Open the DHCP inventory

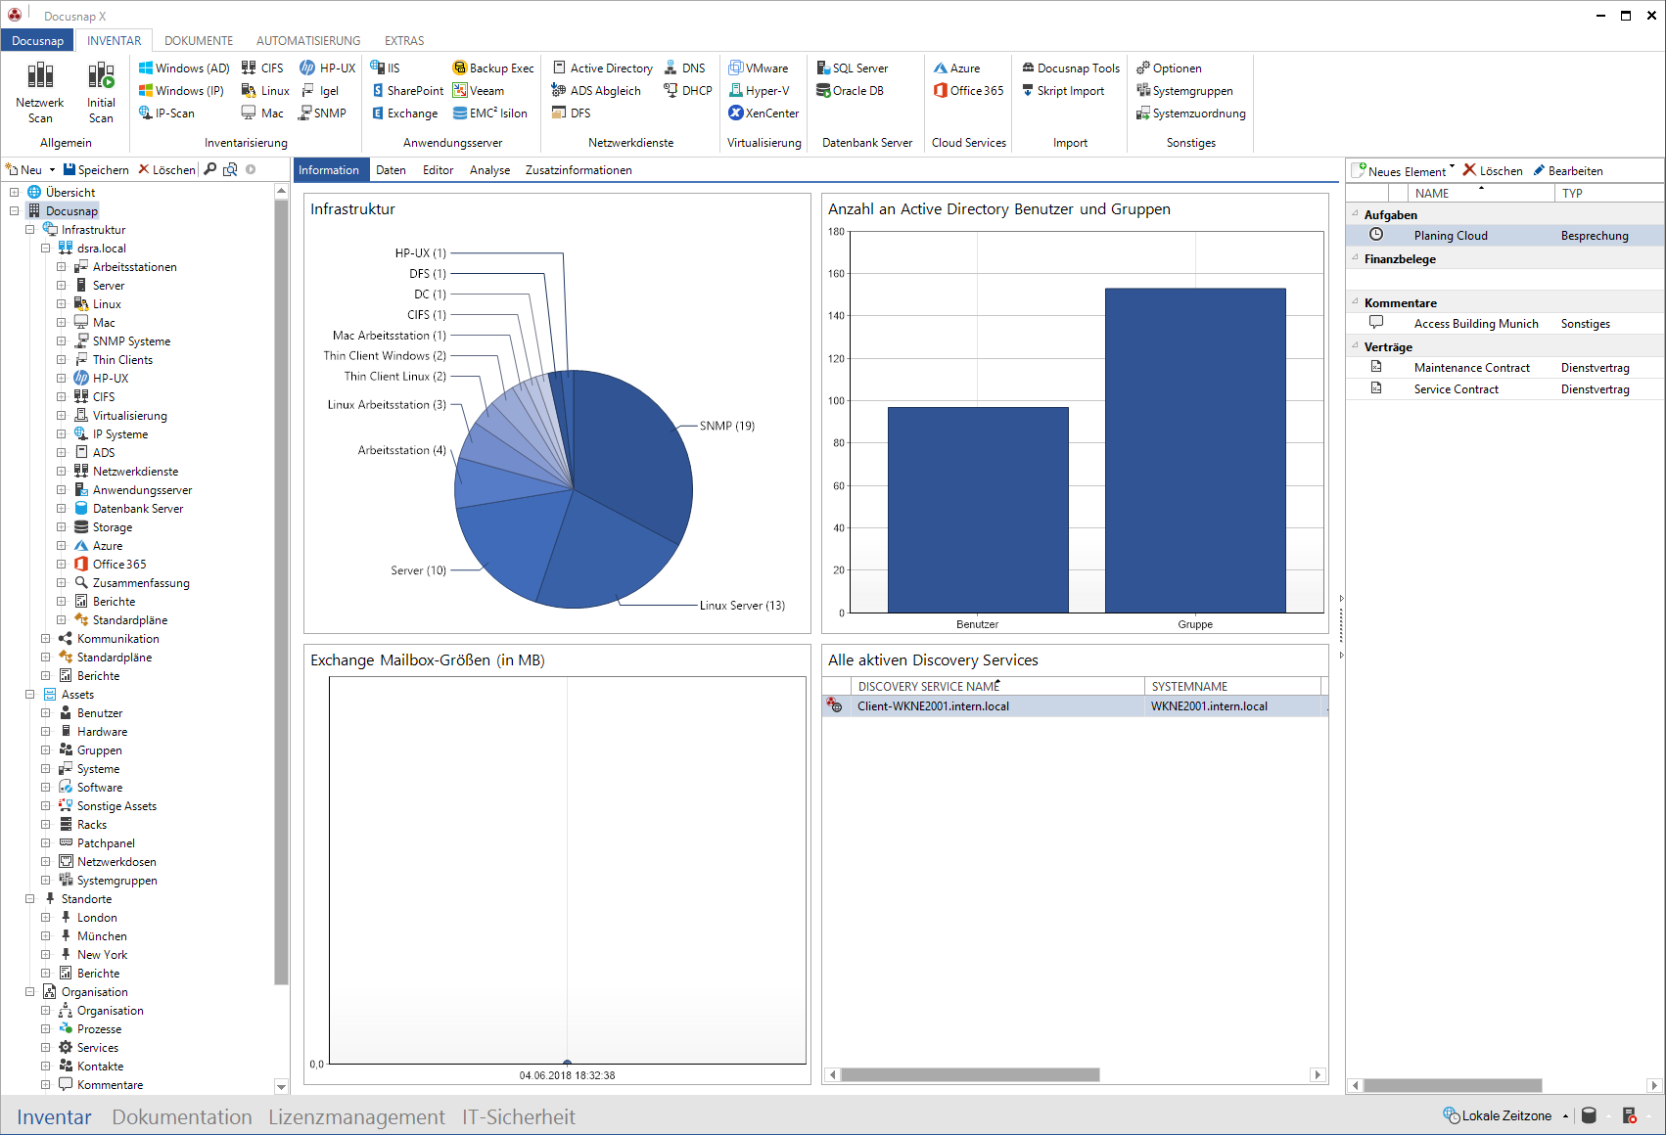688,91
